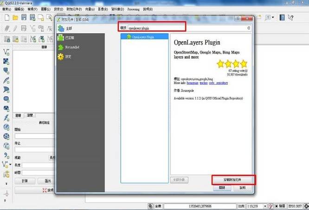Click the search field containing "openlayers plugin"
This screenshot has width=309, height=210.
(x=189, y=28)
